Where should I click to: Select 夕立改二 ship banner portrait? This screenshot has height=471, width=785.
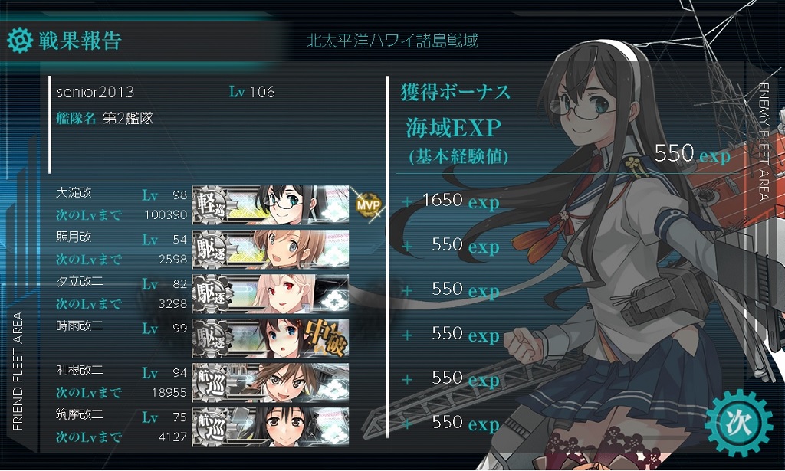[x=271, y=293]
